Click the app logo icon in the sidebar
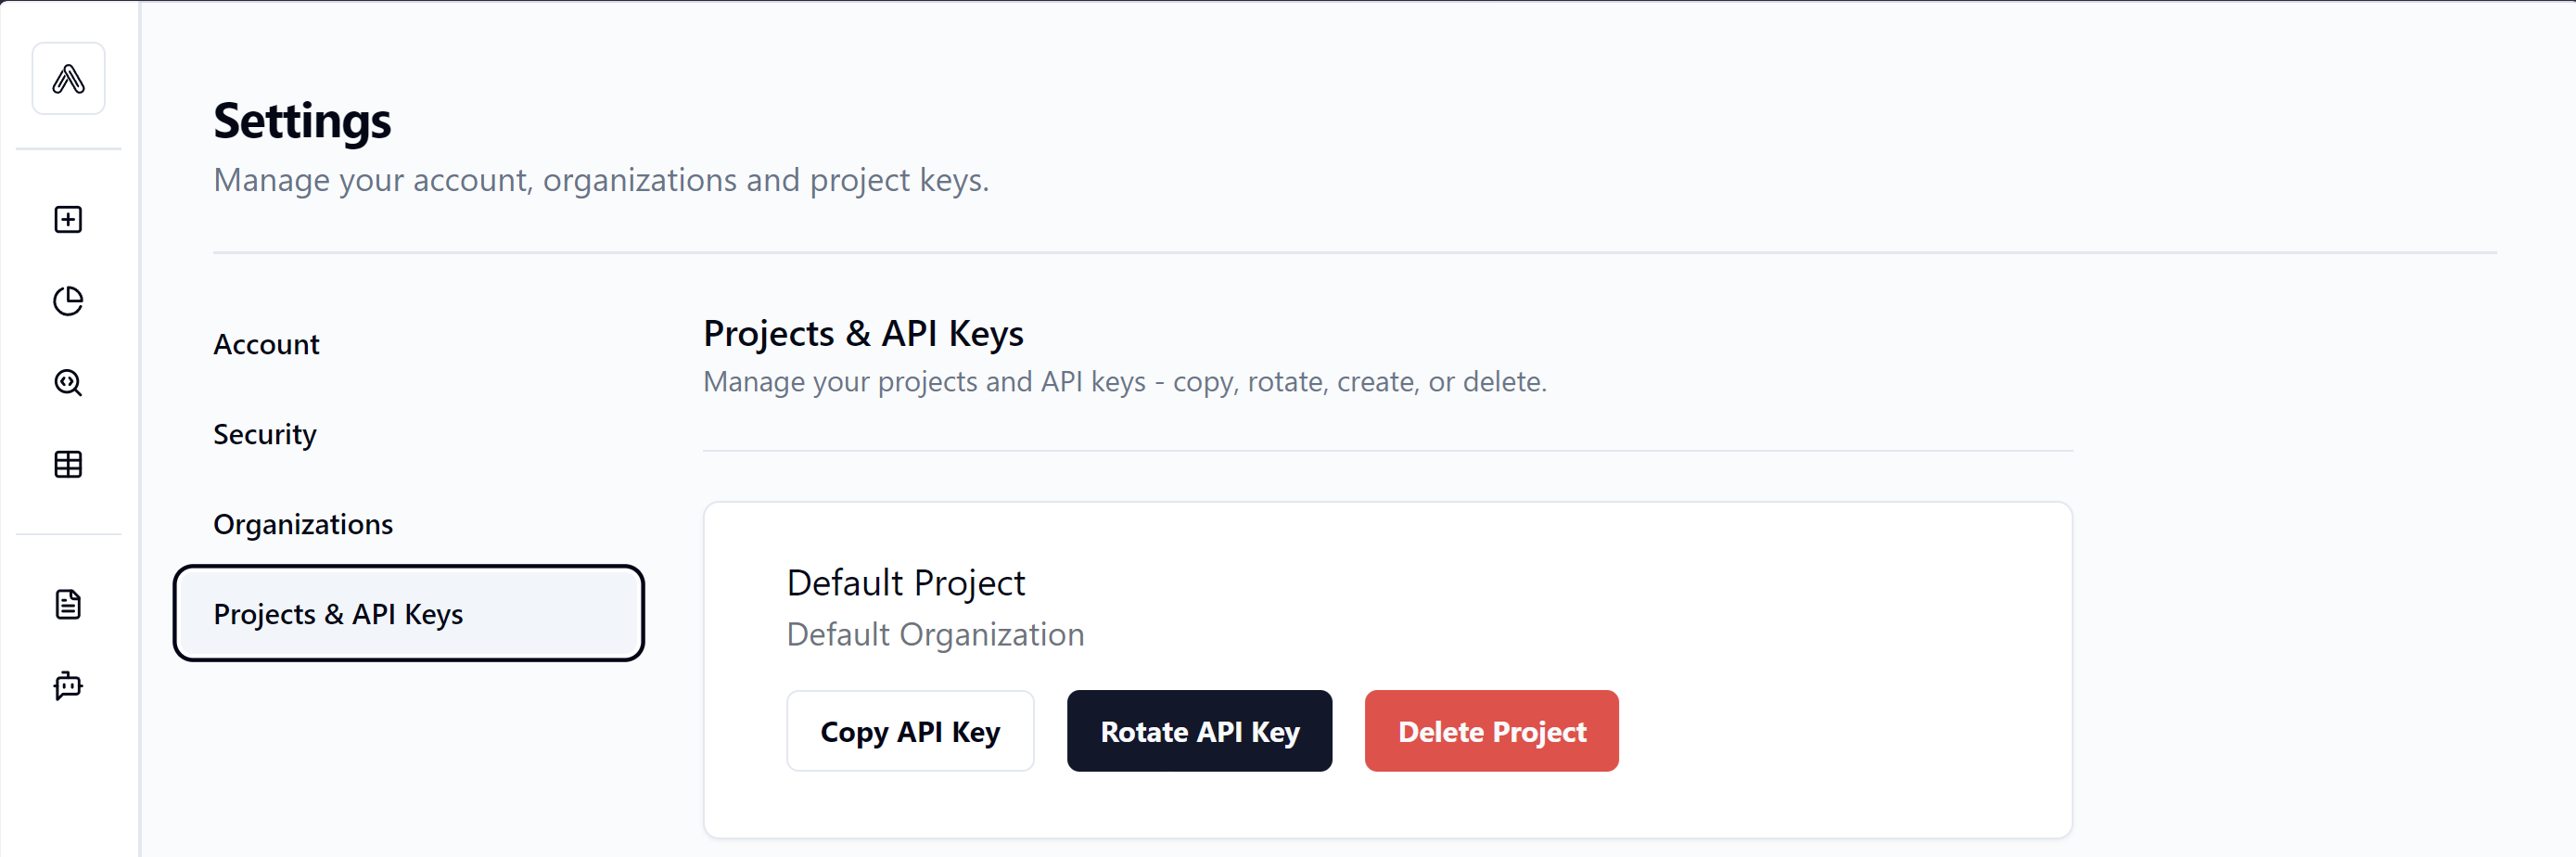Image resolution: width=2576 pixels, height=857 pixels. [x=68, y=78]
